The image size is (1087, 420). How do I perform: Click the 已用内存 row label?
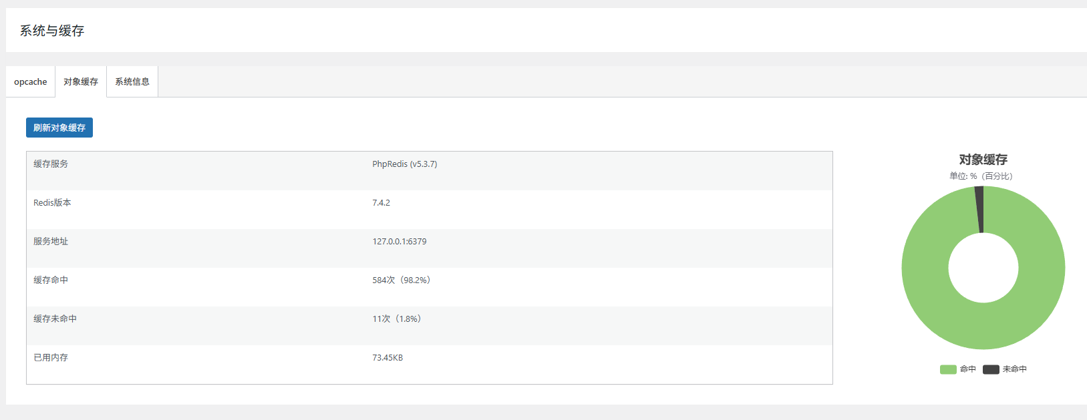click(x=51, y=358)
